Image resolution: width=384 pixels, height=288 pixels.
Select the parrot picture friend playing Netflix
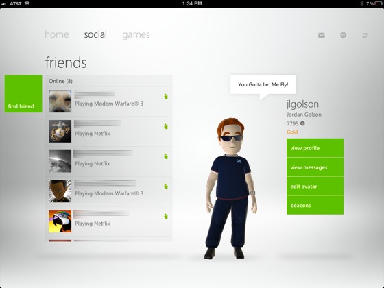pos(109,221)
